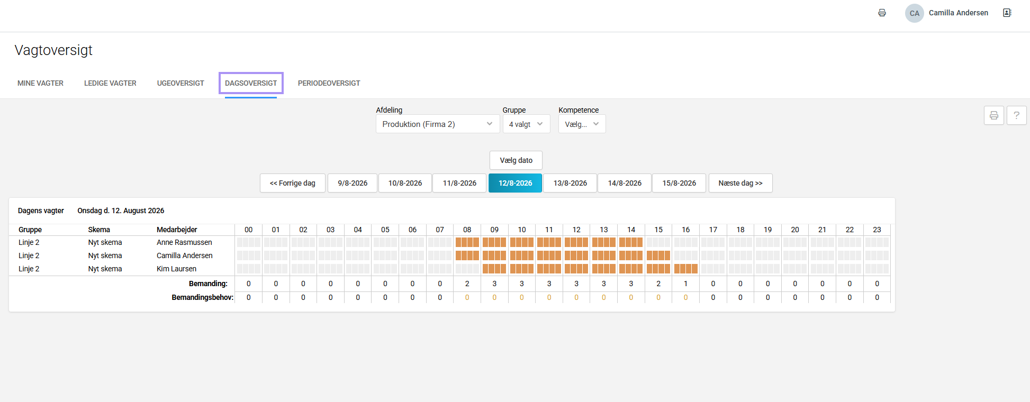Open the Kompetence dropdown
The image size is (1030, 402).
[x=582, y=124]
